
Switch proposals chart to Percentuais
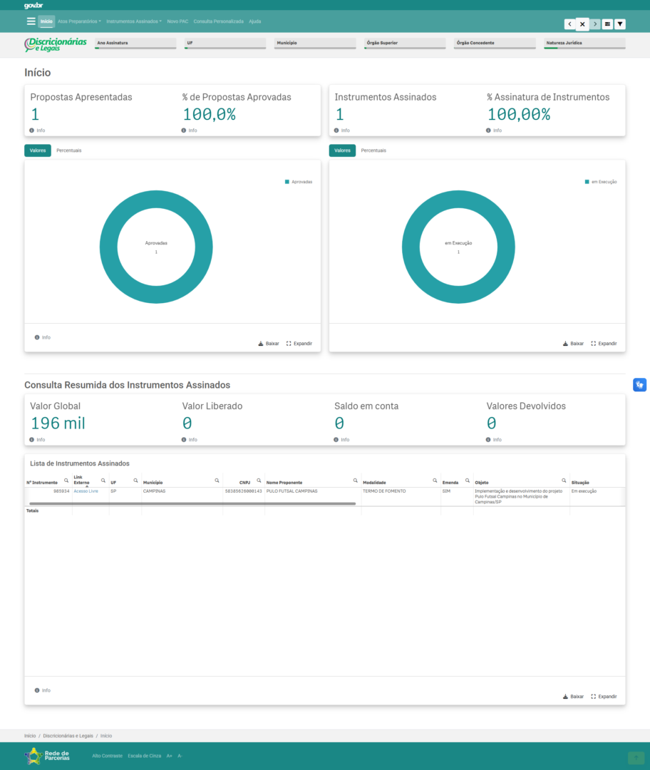(68, 150)
